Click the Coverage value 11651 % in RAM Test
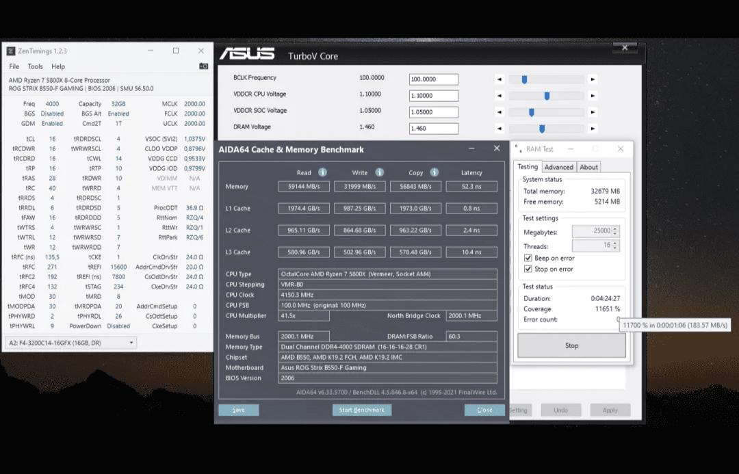The width and height of the screenshot is (739, 474). [608, 309]
